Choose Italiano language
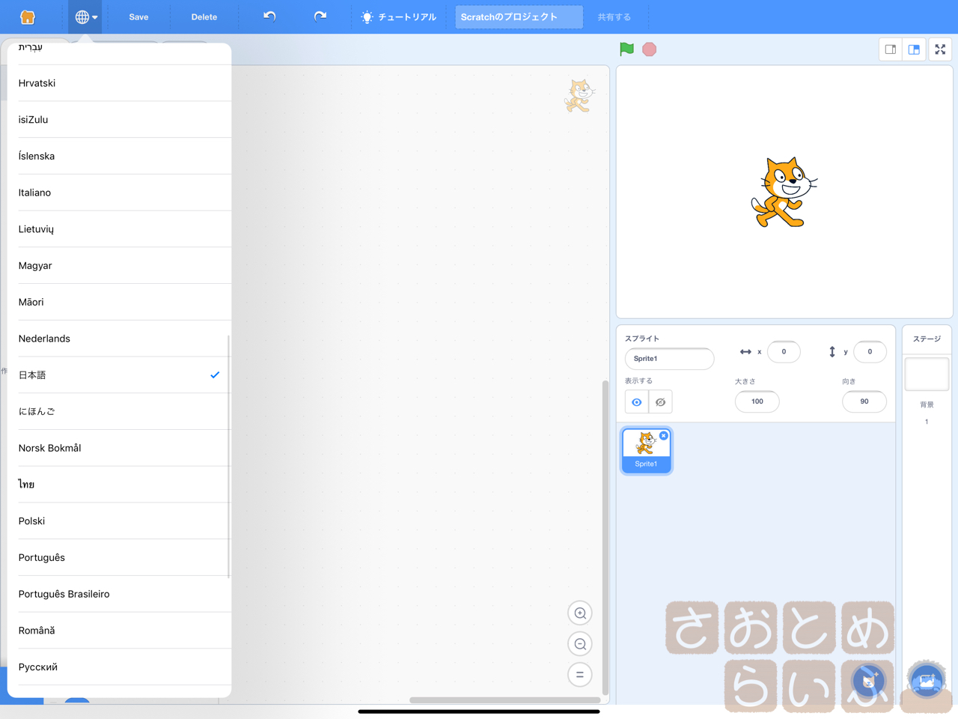Viewport: 958px width, 719px height. point(119,192)
